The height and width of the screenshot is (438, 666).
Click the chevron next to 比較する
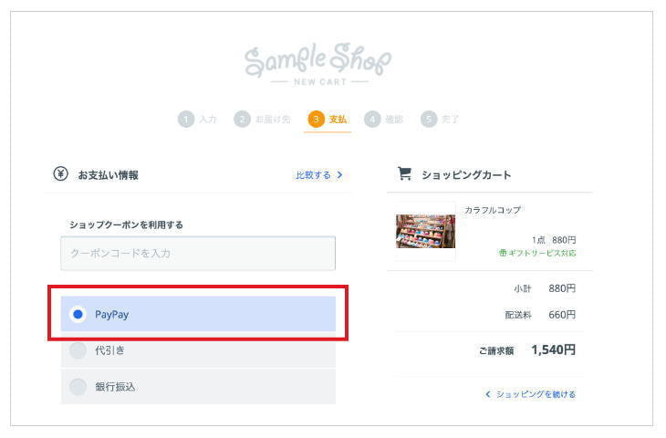(339, 174)
